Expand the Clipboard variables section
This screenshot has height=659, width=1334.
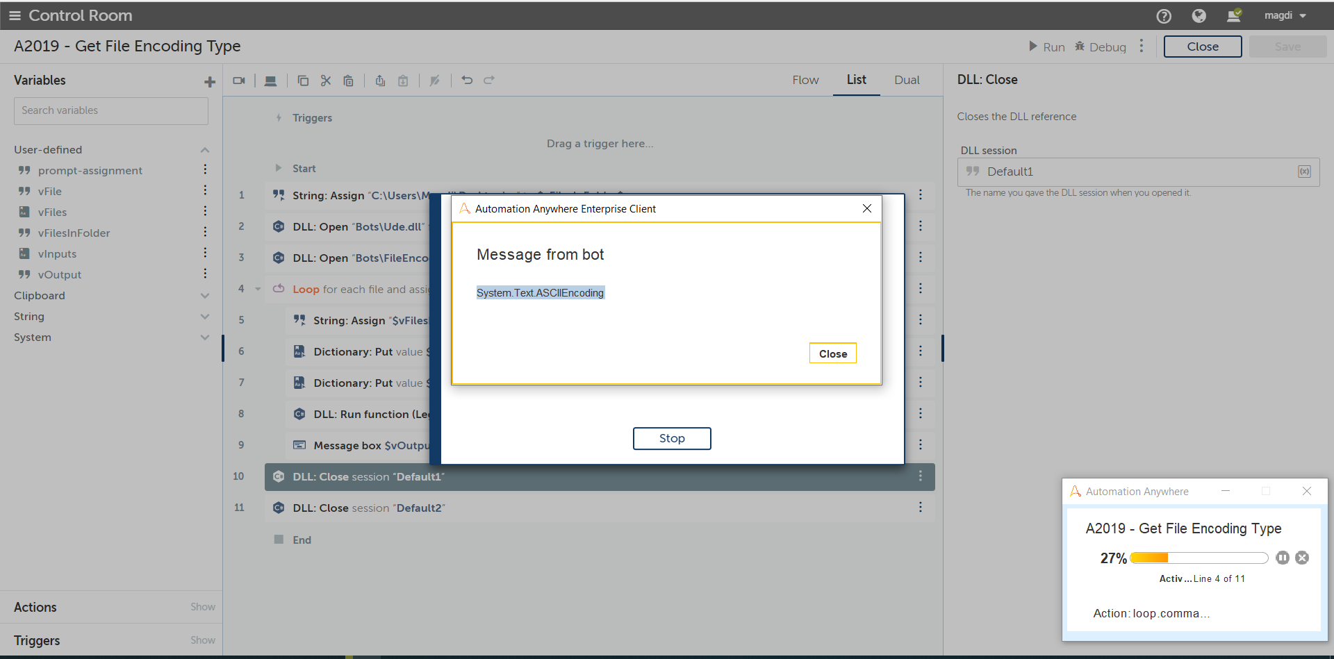[205, 296]
